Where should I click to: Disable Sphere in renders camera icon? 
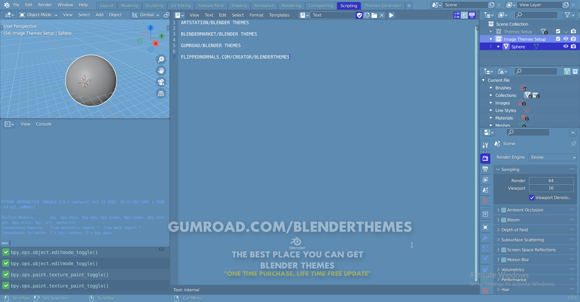(573, 46)
